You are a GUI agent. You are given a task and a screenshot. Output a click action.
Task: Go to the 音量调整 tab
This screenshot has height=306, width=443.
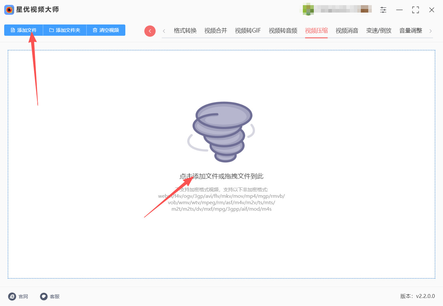411,31
